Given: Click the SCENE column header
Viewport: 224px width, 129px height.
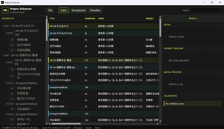Looking at the screenshot, I should pos(101,18).
